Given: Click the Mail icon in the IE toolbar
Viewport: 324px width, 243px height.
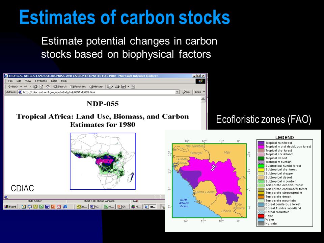Looking at the screenshot, I should pyautogui.click(x=110, y=87).
